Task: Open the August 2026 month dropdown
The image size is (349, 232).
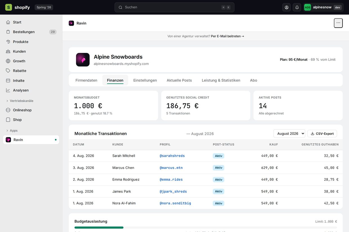Action: (289, 133)
